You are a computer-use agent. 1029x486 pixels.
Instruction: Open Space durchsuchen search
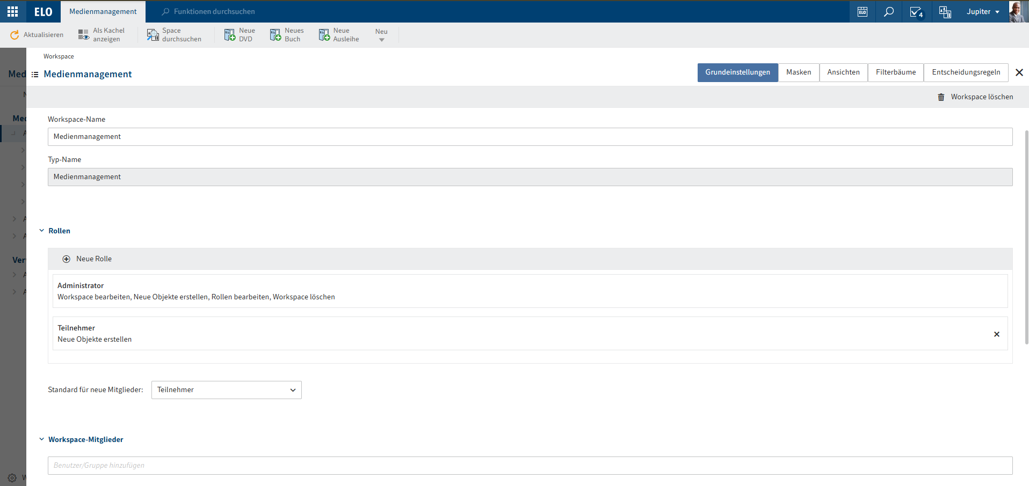pyautogui.click(x=153, y=35)
